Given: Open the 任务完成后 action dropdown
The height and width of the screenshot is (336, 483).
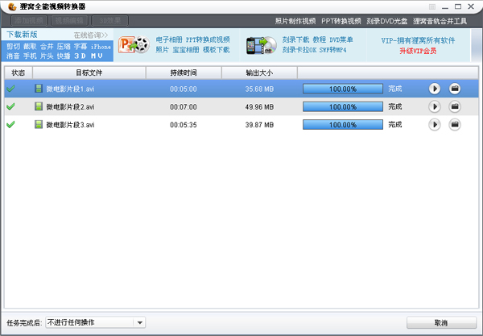Looking at the screenshot, I should point(140,323).
